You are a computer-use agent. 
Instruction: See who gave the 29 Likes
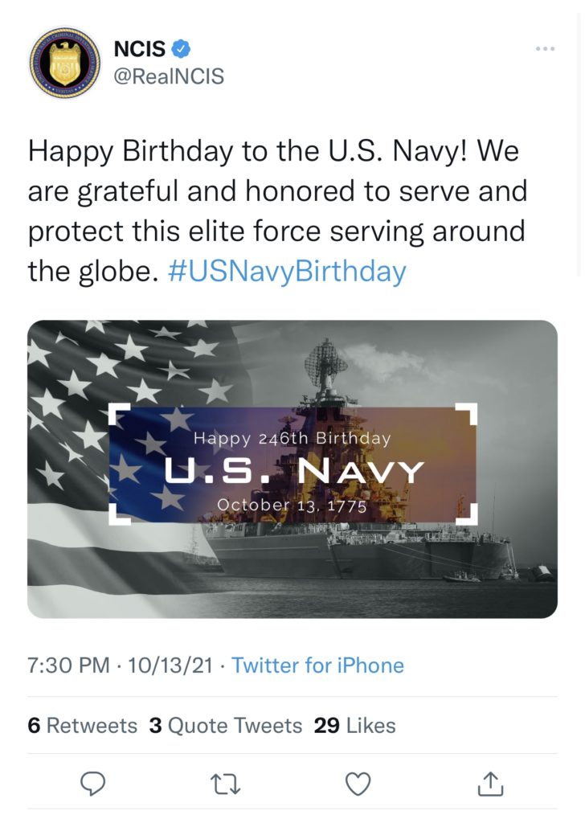click(x=354, y=726)
